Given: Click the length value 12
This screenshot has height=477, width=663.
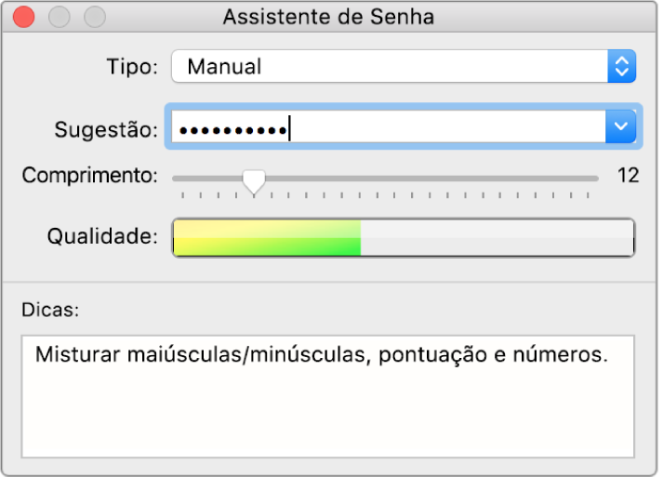Looking at the screenshot, I should pos(629,176).
